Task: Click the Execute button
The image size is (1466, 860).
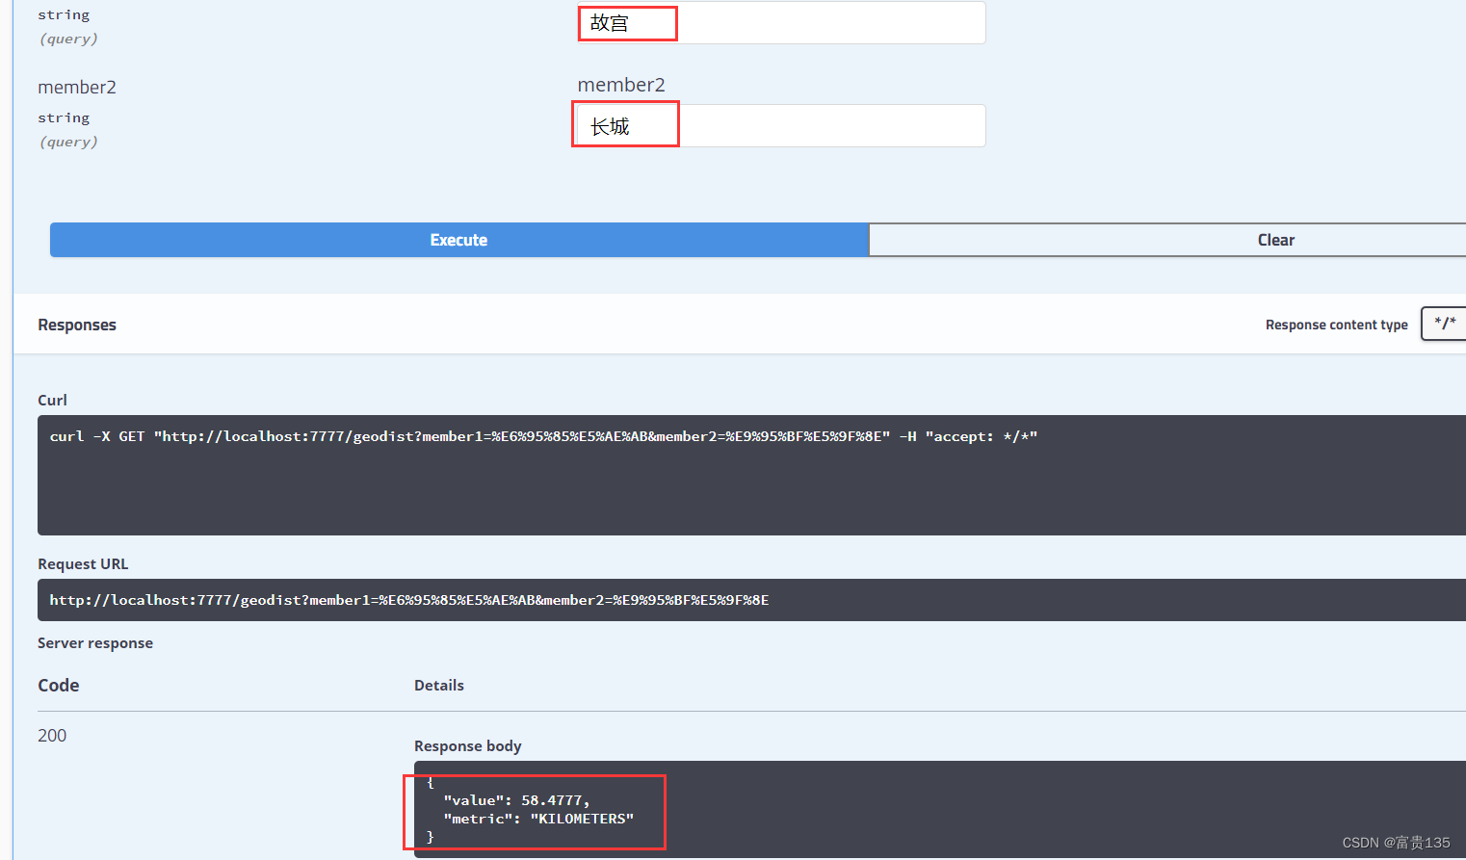Action: [x=458, y=240]
